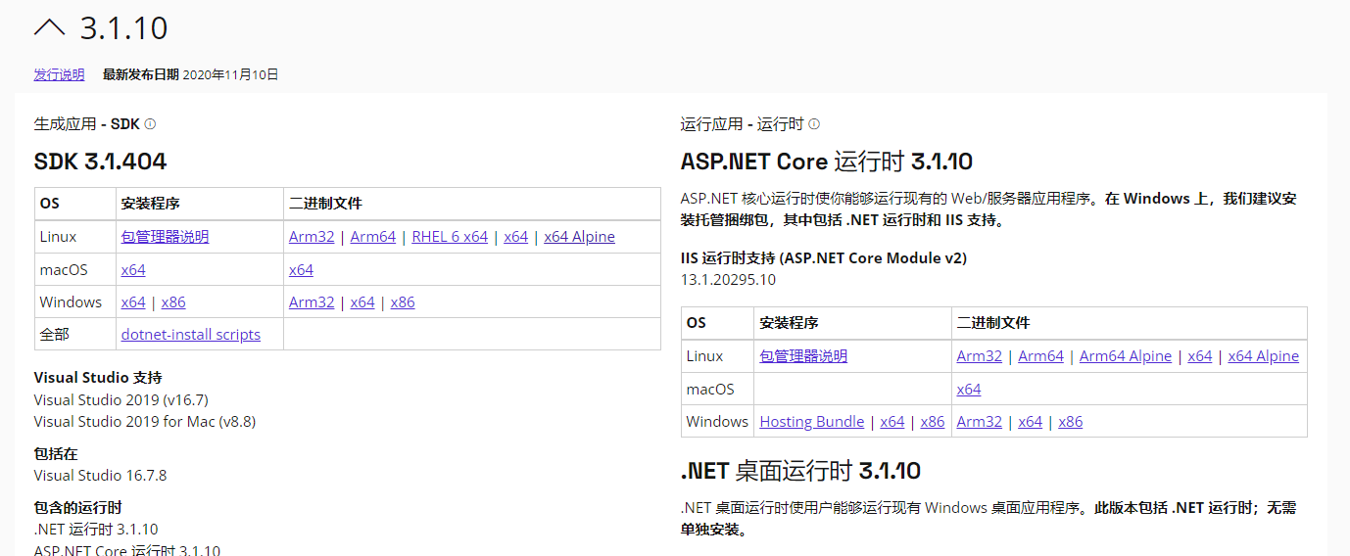
Task: Download SDK Linux x64 Alpine binary
Action: click(x=580, y=237)
